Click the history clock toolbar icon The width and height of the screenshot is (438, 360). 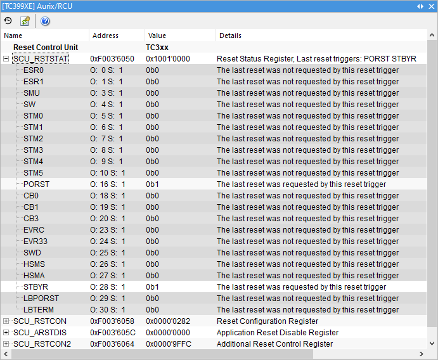pos(8,21)
